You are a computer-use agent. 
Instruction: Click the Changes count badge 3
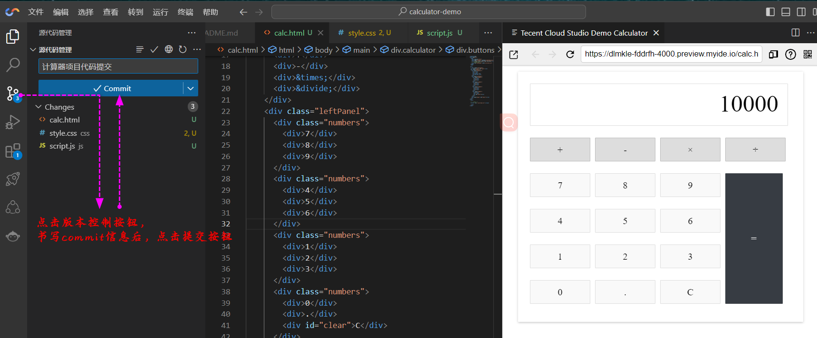192,106
